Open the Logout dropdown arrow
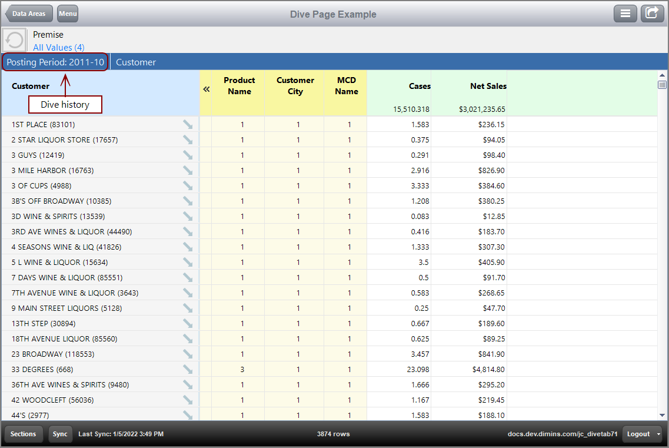669x448 pixels. point(658,434)
